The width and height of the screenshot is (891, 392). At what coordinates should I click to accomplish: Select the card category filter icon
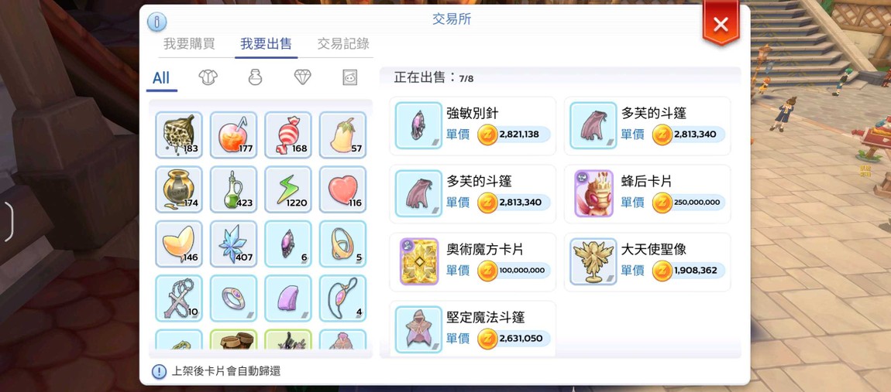[350, 78]
